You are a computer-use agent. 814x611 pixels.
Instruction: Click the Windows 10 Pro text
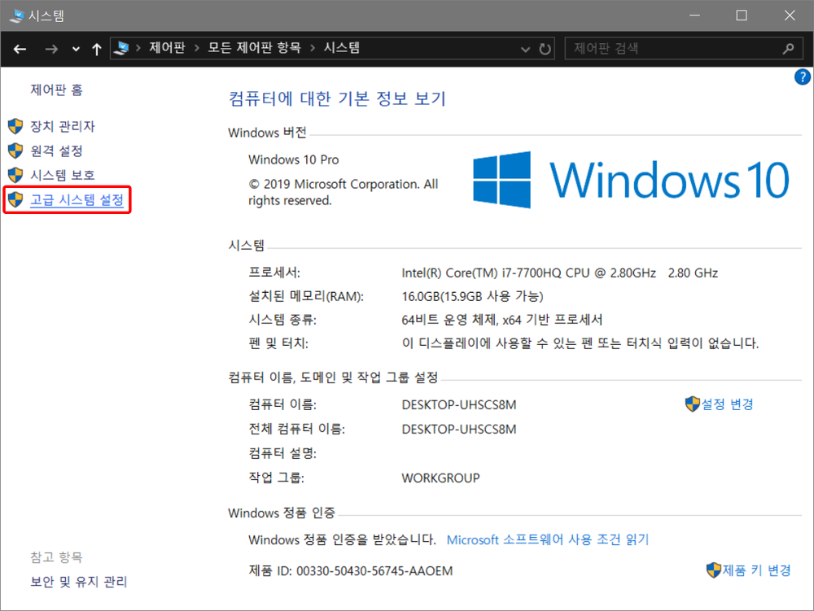(x=293, y=159)
